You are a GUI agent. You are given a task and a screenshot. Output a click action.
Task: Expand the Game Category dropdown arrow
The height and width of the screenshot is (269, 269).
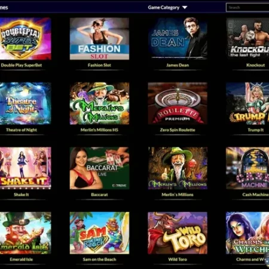click(185, 8)
